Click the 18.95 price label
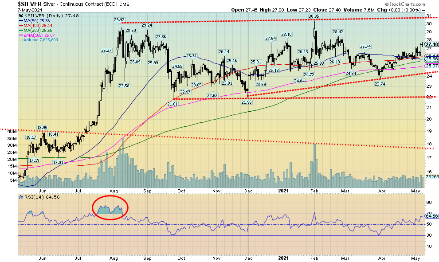The image size is (439, 262). pos(42,127)
